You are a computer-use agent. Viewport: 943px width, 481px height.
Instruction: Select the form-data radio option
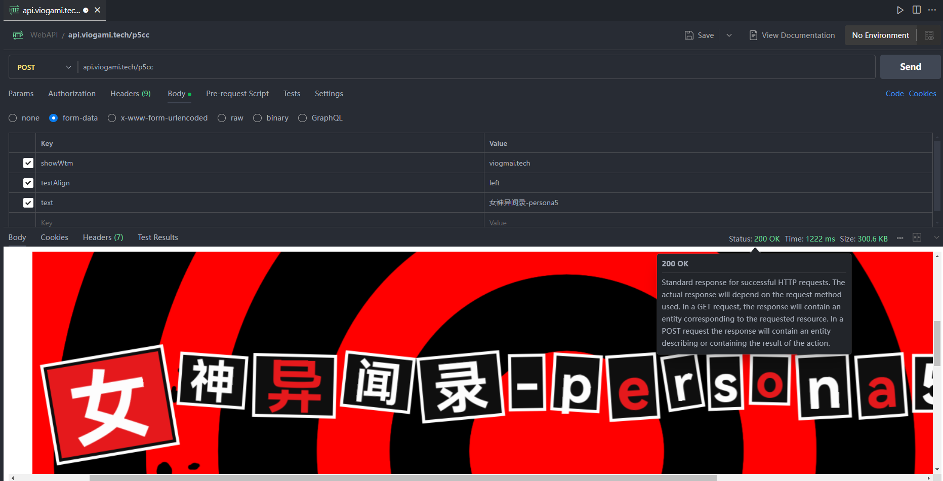click(53, 118)
